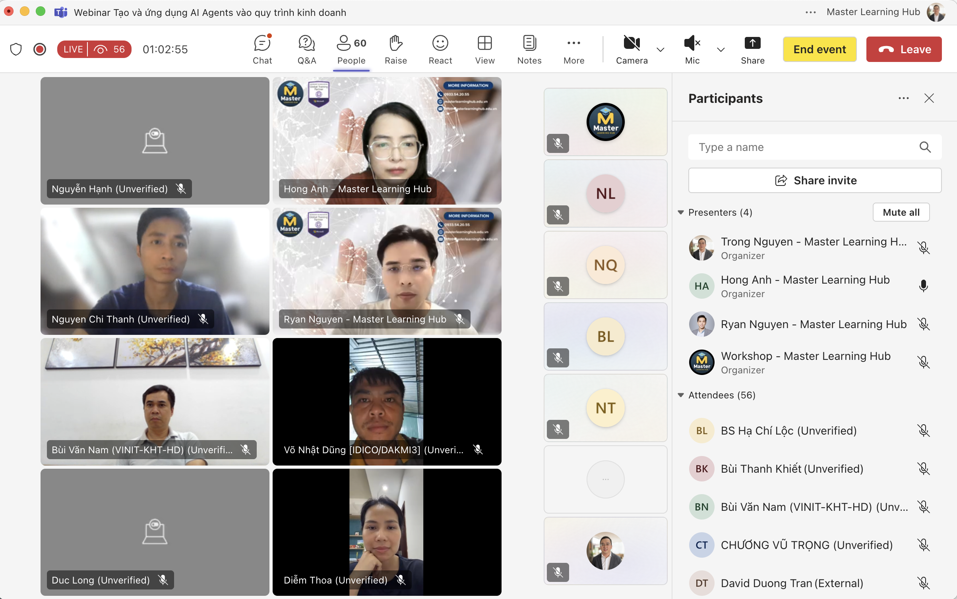Click the Share invite button
This screenshot has width=957, height=599.
click(x=815, y=180)
